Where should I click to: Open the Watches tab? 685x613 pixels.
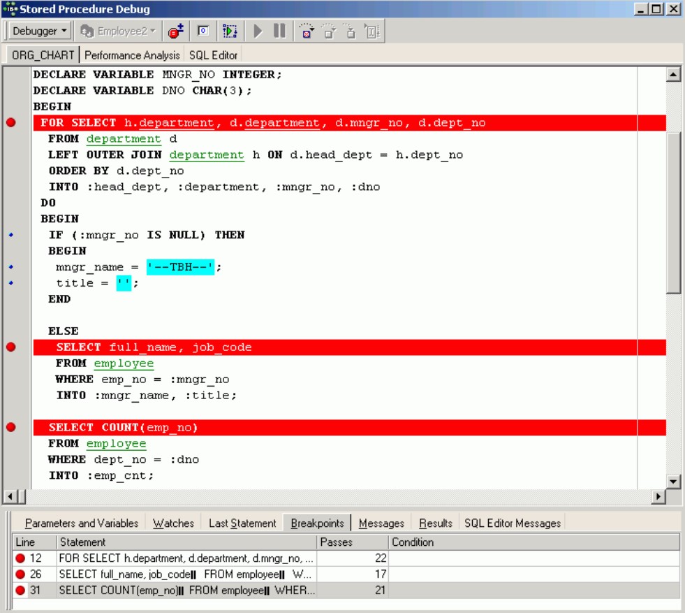[x=173, y=523]
